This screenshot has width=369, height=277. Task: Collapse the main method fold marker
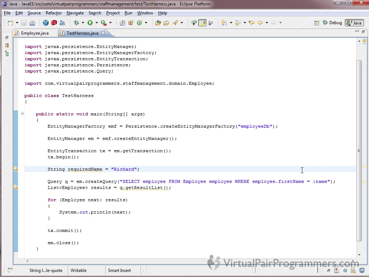[22, 114]
